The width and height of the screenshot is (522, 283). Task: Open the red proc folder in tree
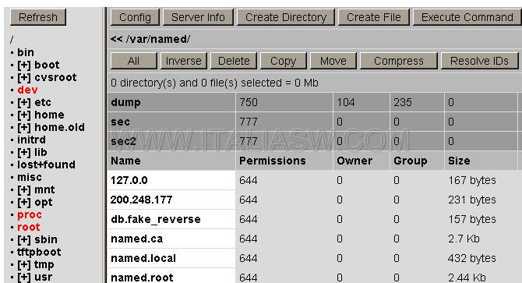coord(30,214)
